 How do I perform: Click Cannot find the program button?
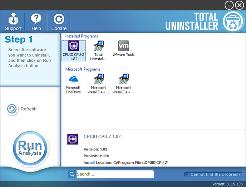click(213, 174)
